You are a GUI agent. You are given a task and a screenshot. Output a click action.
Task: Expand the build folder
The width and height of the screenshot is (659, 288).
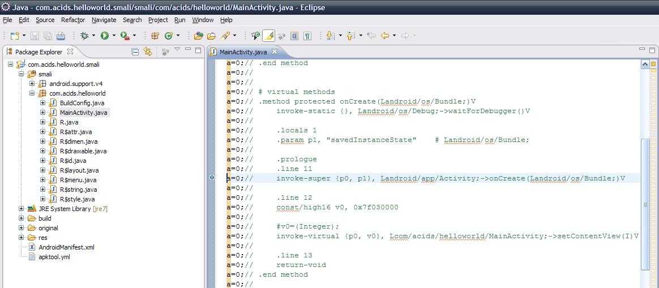point(21,218)
